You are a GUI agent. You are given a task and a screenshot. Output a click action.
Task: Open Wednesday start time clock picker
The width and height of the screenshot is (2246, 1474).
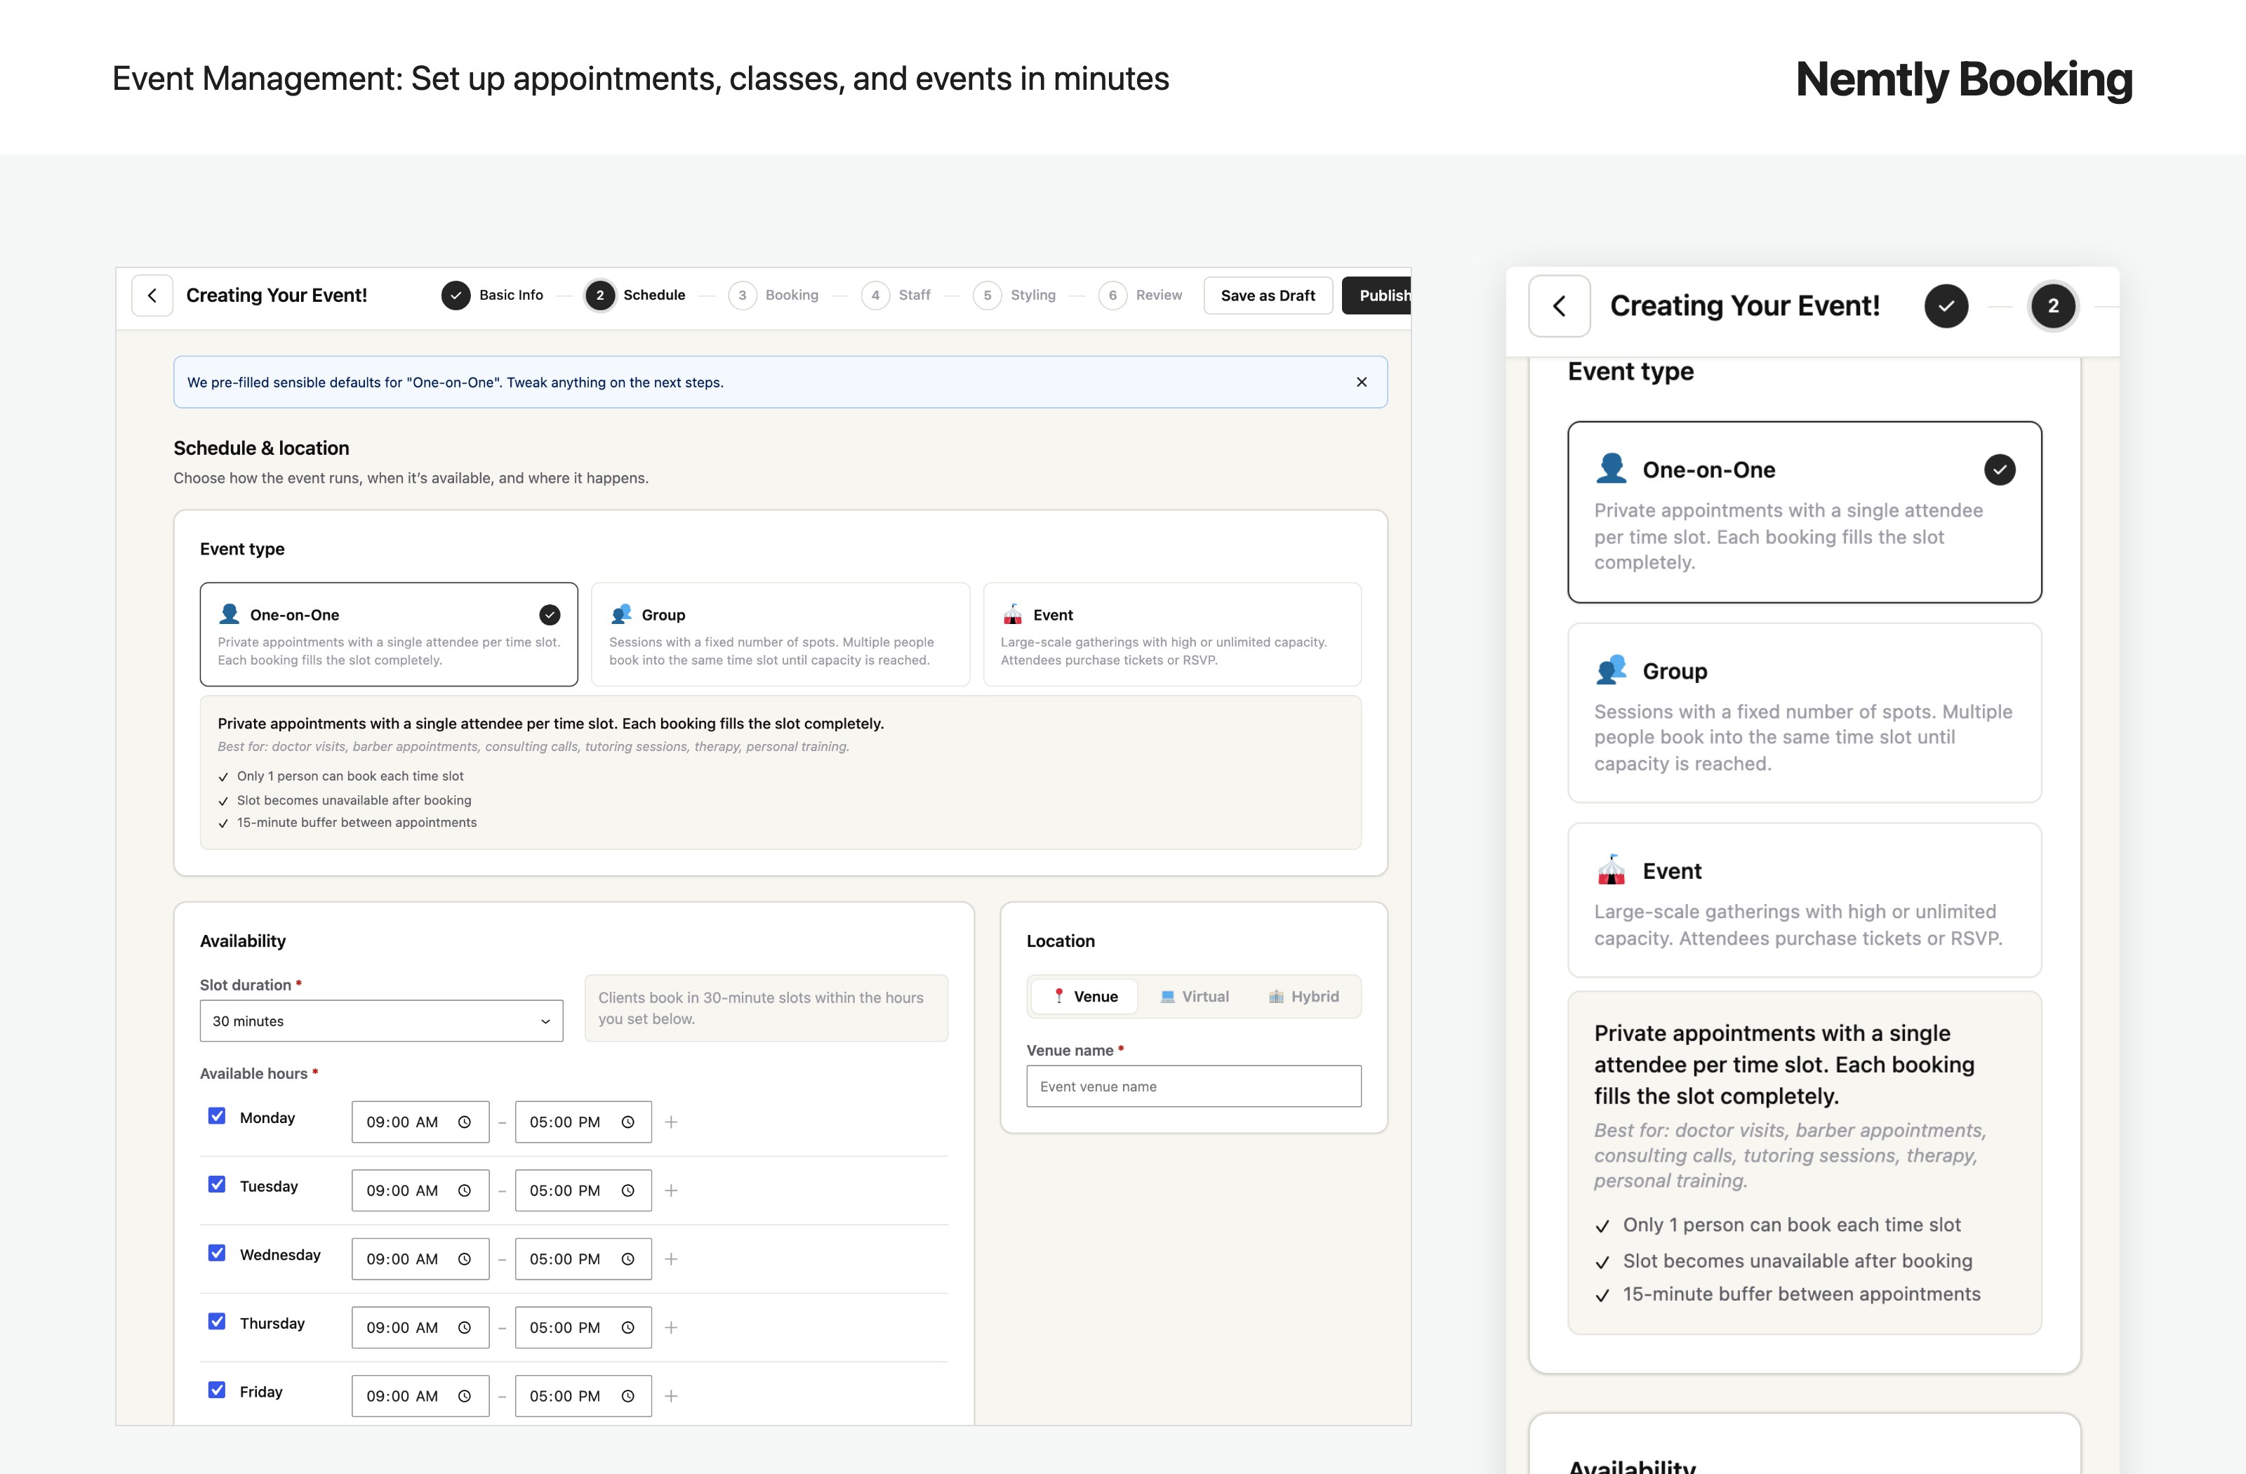pyautogui.click(x=465, y=1259)
